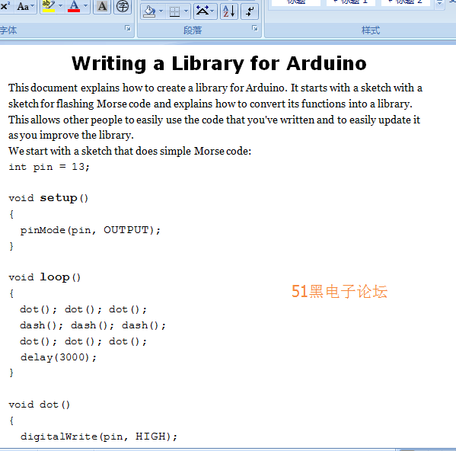
Task: Open the 段落 paragraph dialog launcher
Action: coord(255,28)
